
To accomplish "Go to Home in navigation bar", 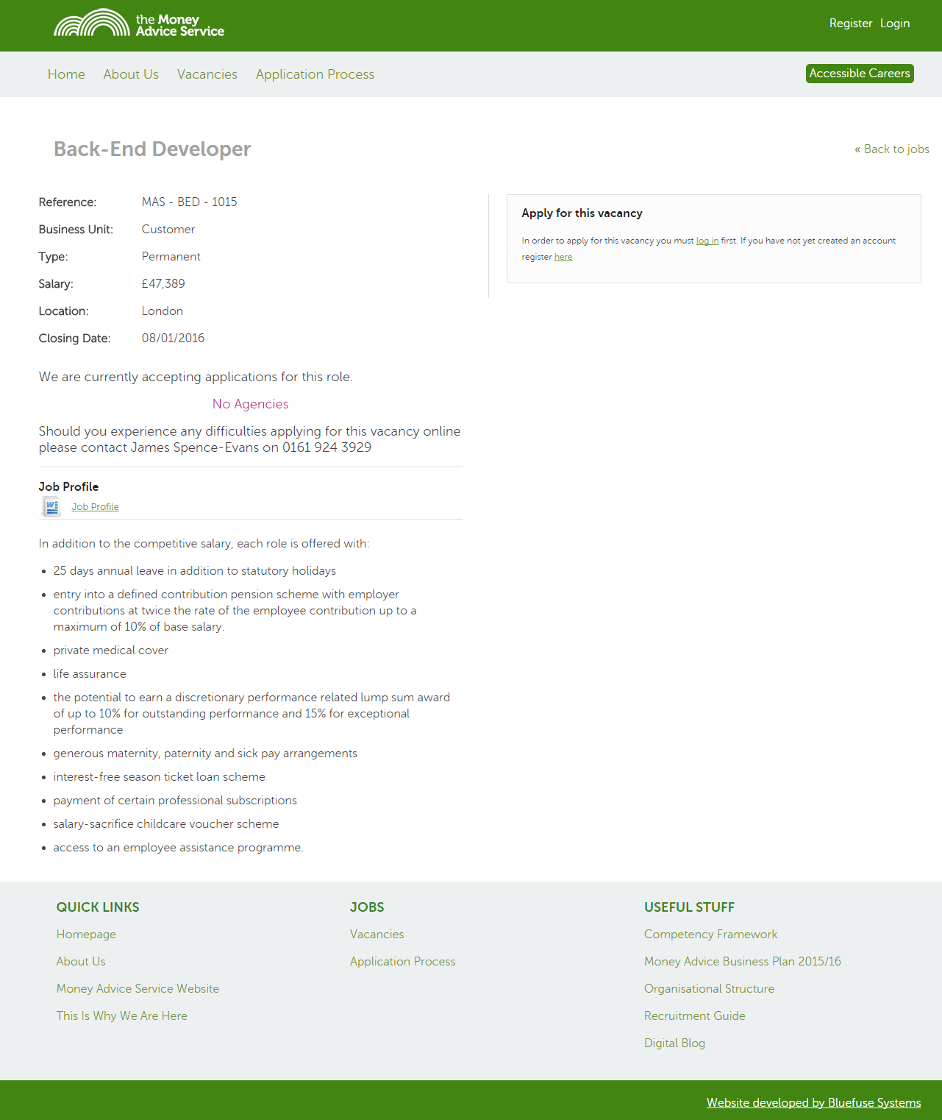I will (66, 74).
